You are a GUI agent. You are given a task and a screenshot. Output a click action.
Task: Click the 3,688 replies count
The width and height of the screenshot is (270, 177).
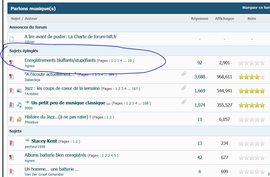[200, 77]
